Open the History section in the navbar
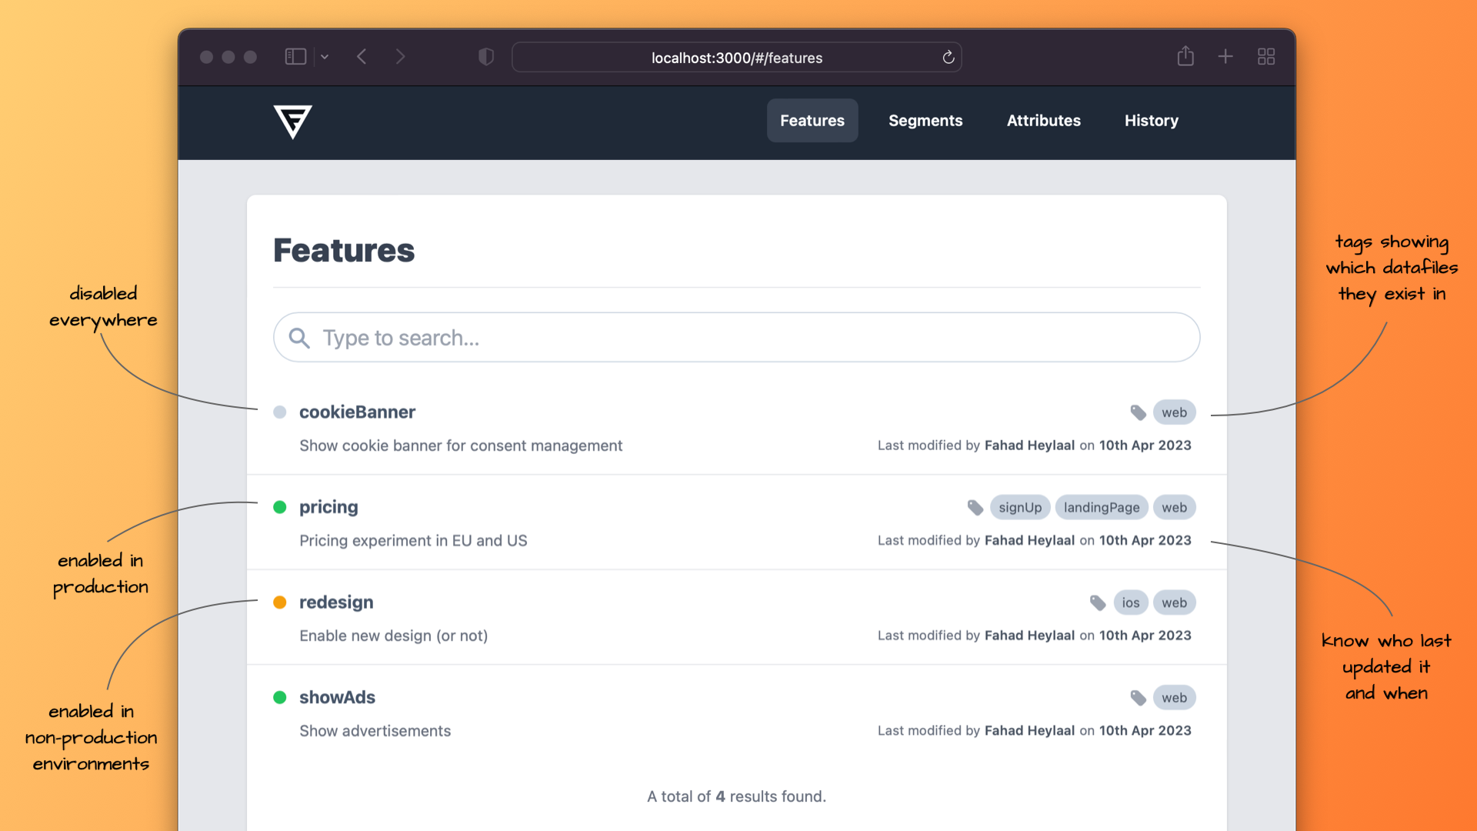Image resolution: width=1477 pixels, height=831 pixels. coord(1152,120)
